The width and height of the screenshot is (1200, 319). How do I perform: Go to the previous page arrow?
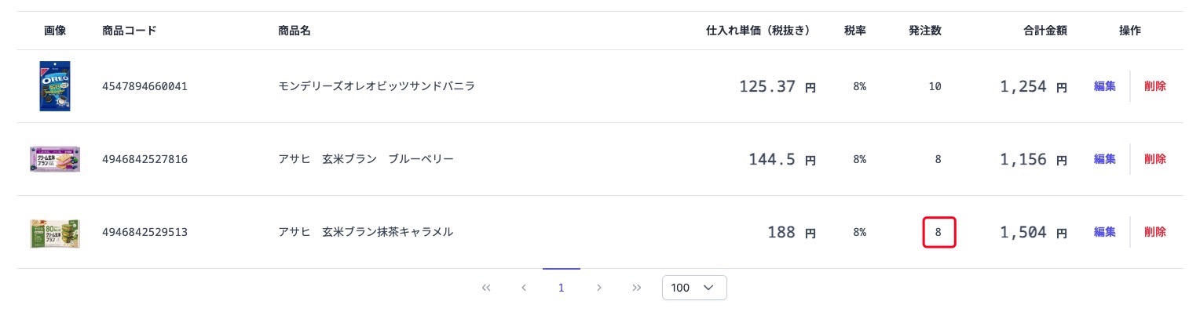(524, 288)
